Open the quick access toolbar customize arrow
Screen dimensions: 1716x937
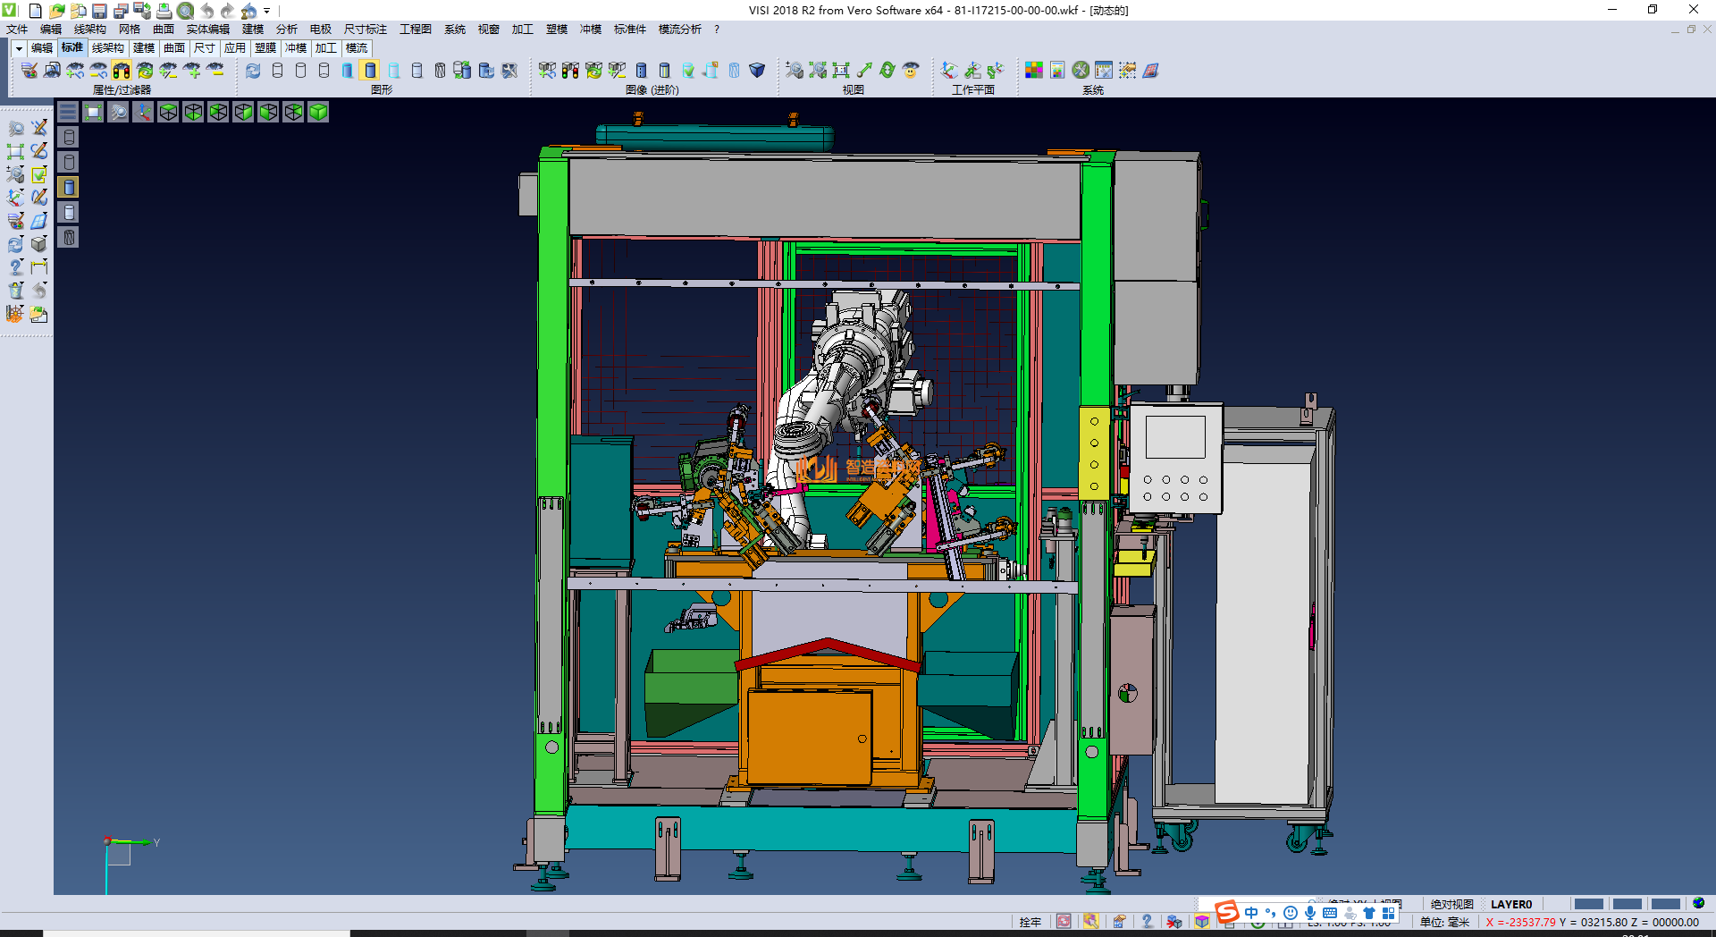[x=267, y=11]
